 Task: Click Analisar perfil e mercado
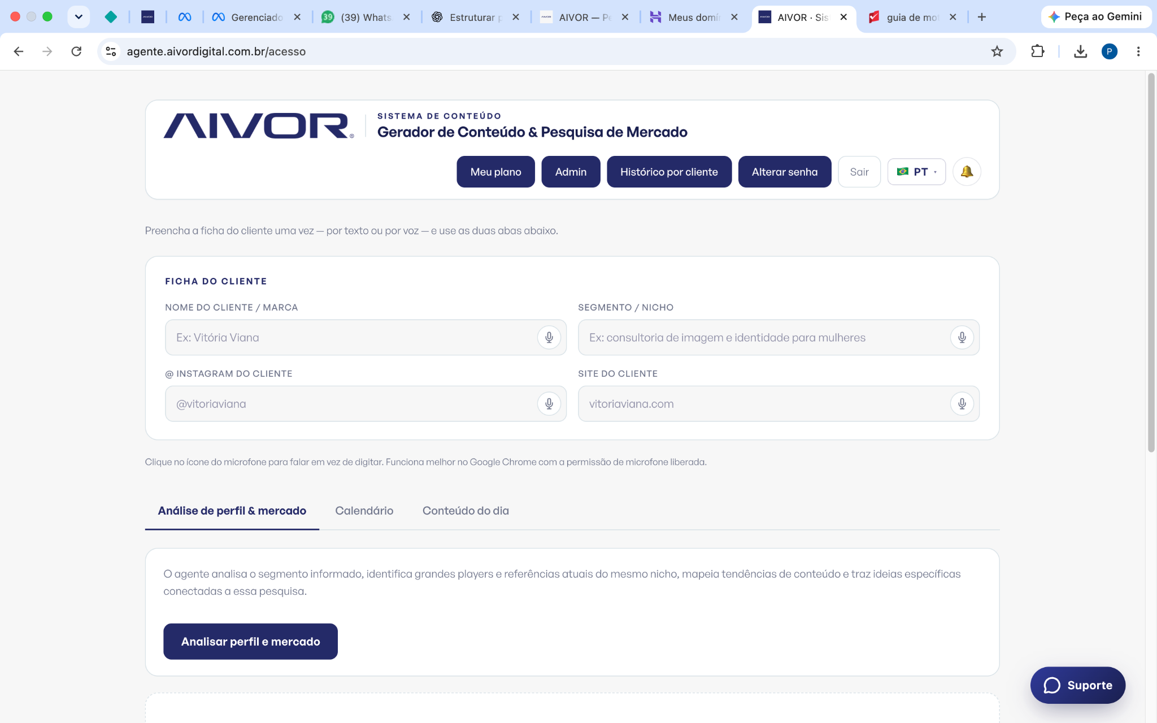250,642
